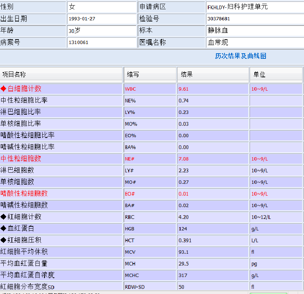
Task: Click the 申请病区 field with 妇科护理单元
Action: pyautogui.click(x=254, y=7)
